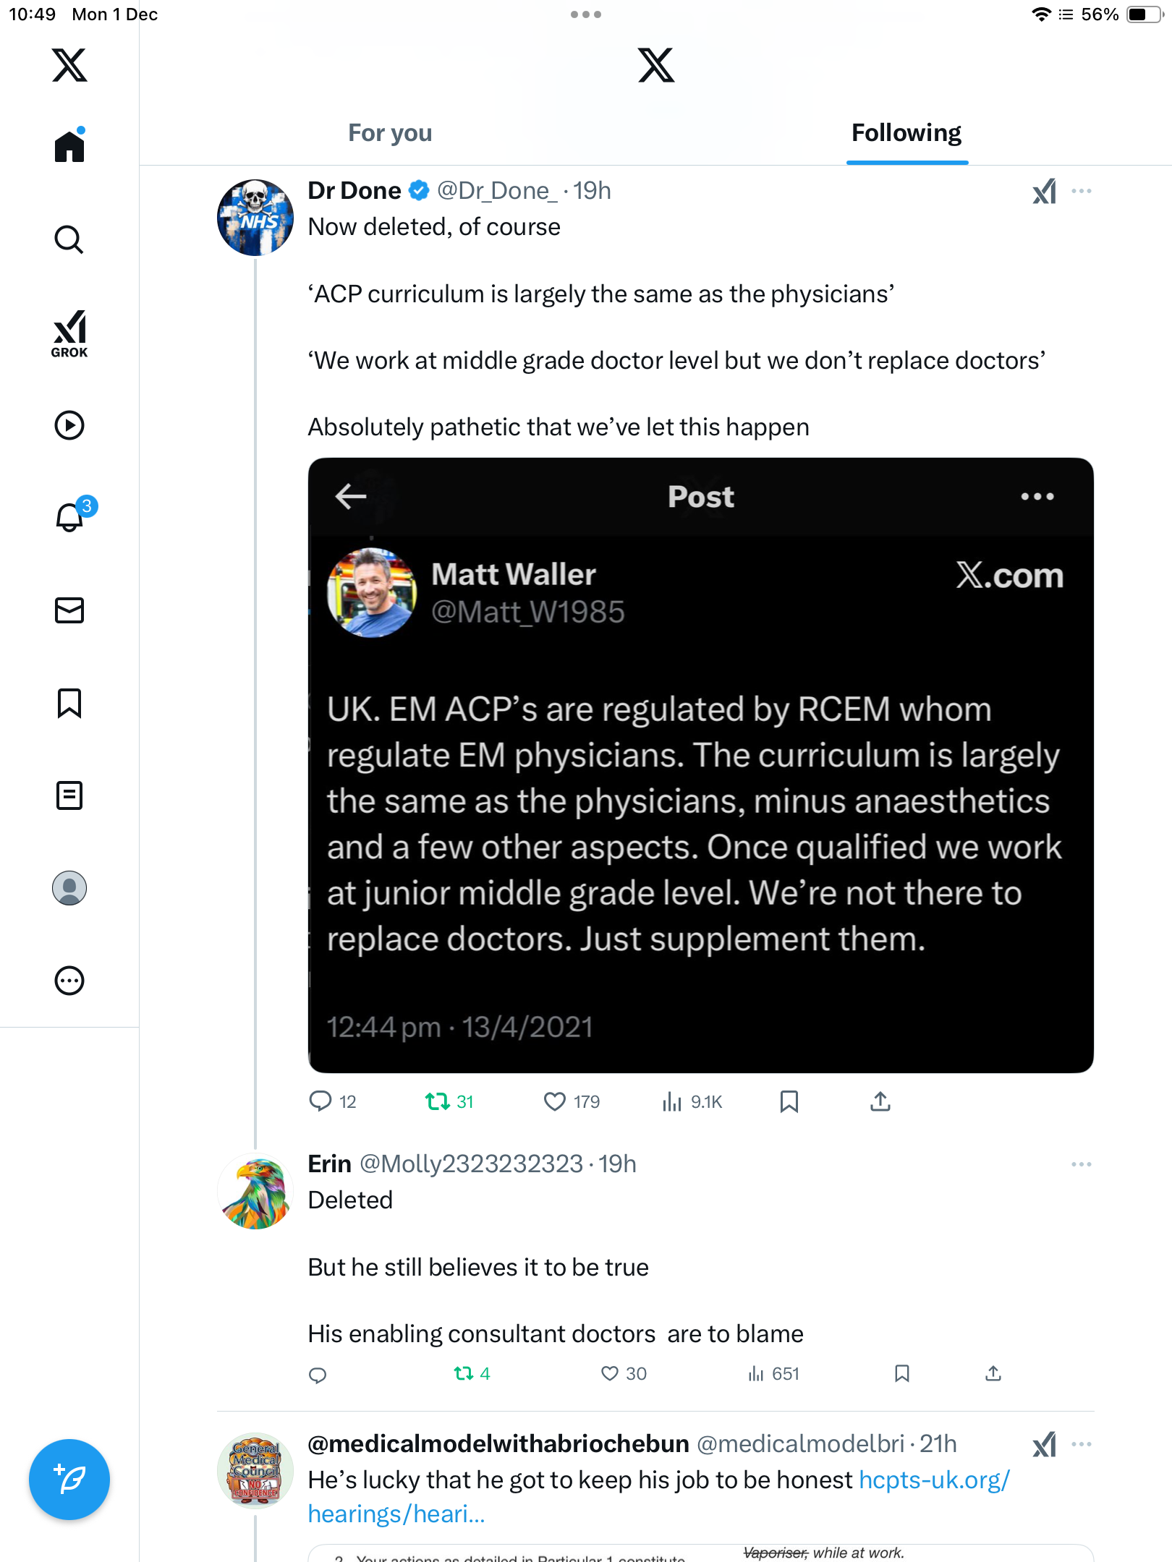Open the Matt Waller screenshot image

[700, 765]
